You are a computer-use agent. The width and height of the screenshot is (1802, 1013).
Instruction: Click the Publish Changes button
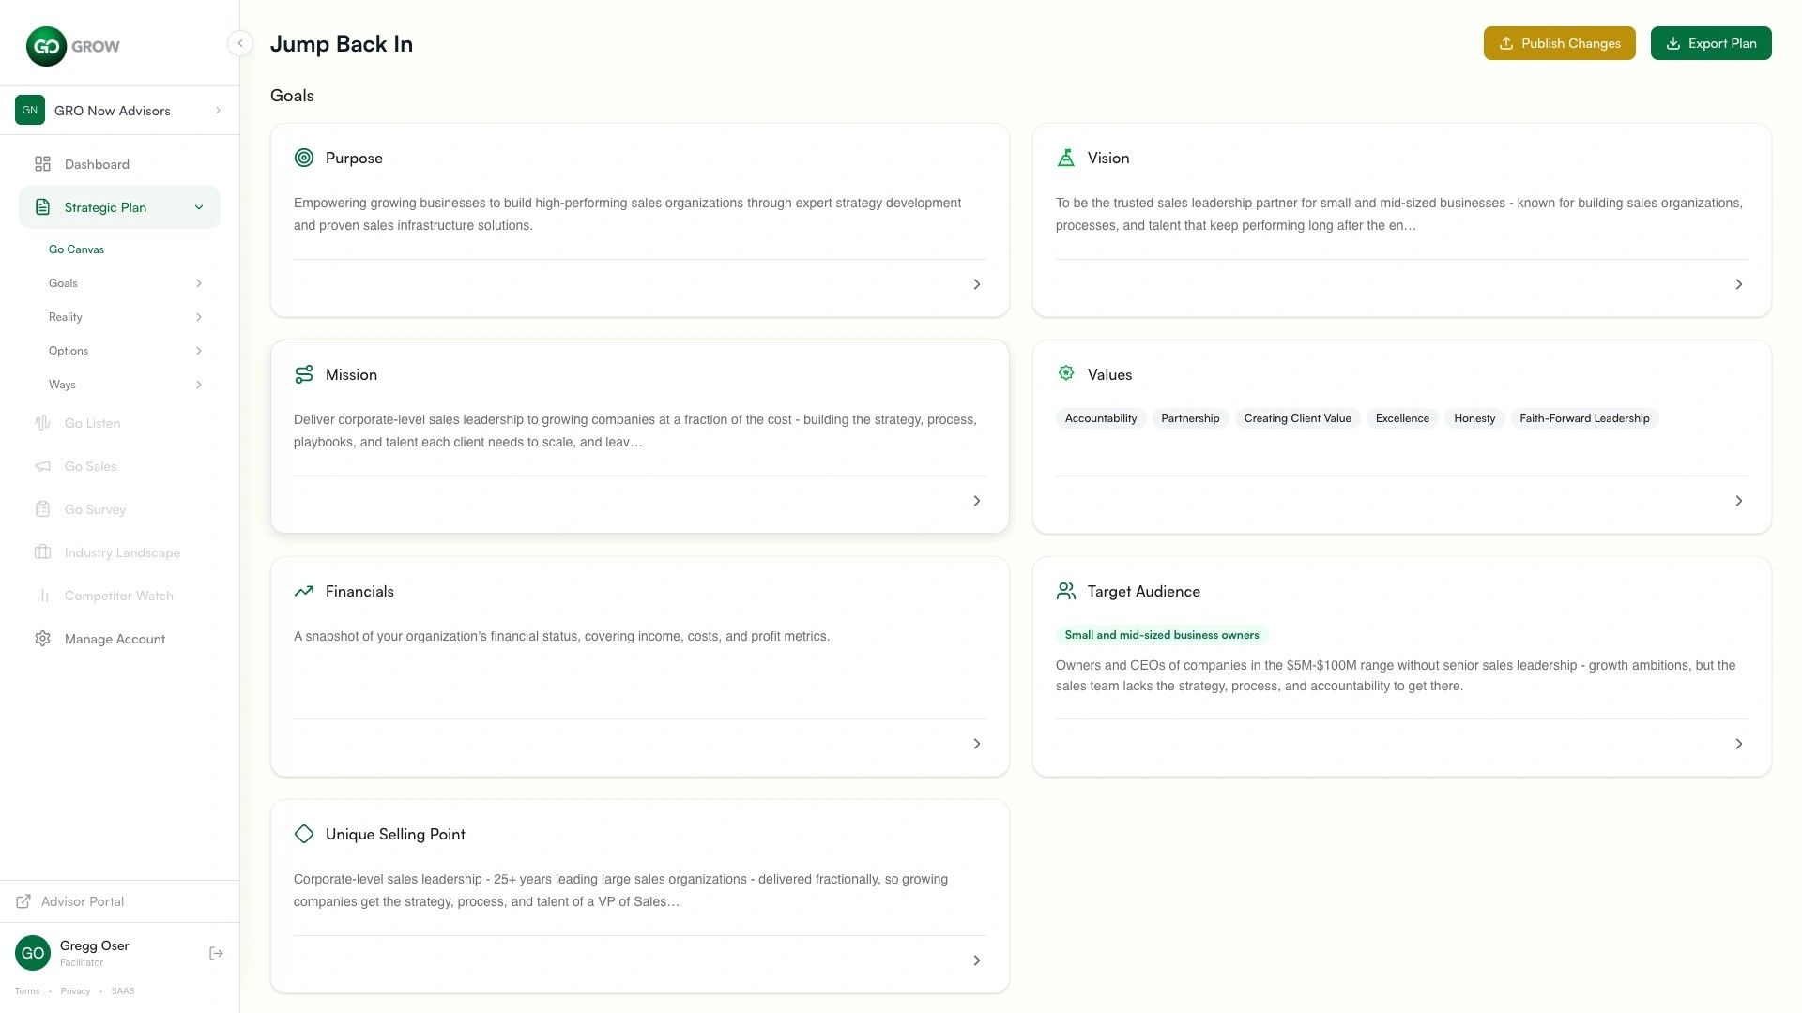click(1559, 43)
